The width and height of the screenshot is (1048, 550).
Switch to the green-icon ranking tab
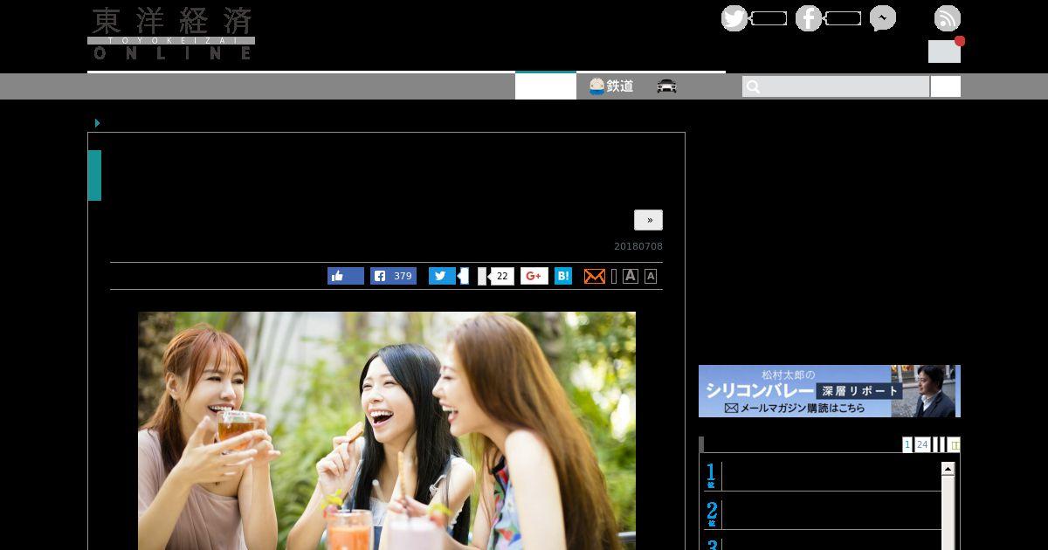(954, 444)
